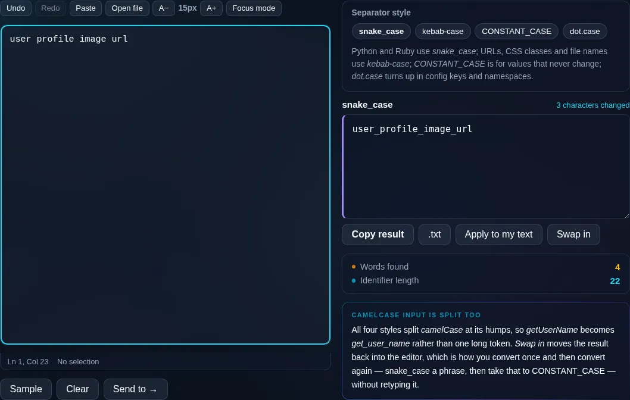
Task: Clear the editor text
Action: point(77,389)
